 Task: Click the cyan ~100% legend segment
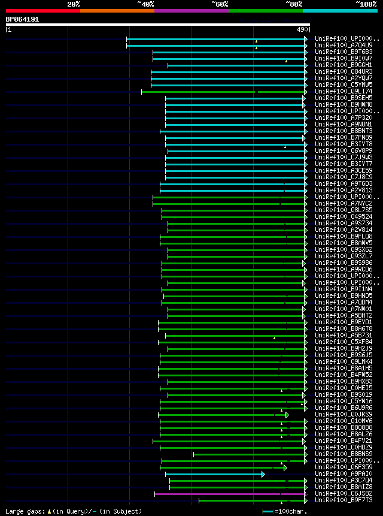[x=340, y=11]
